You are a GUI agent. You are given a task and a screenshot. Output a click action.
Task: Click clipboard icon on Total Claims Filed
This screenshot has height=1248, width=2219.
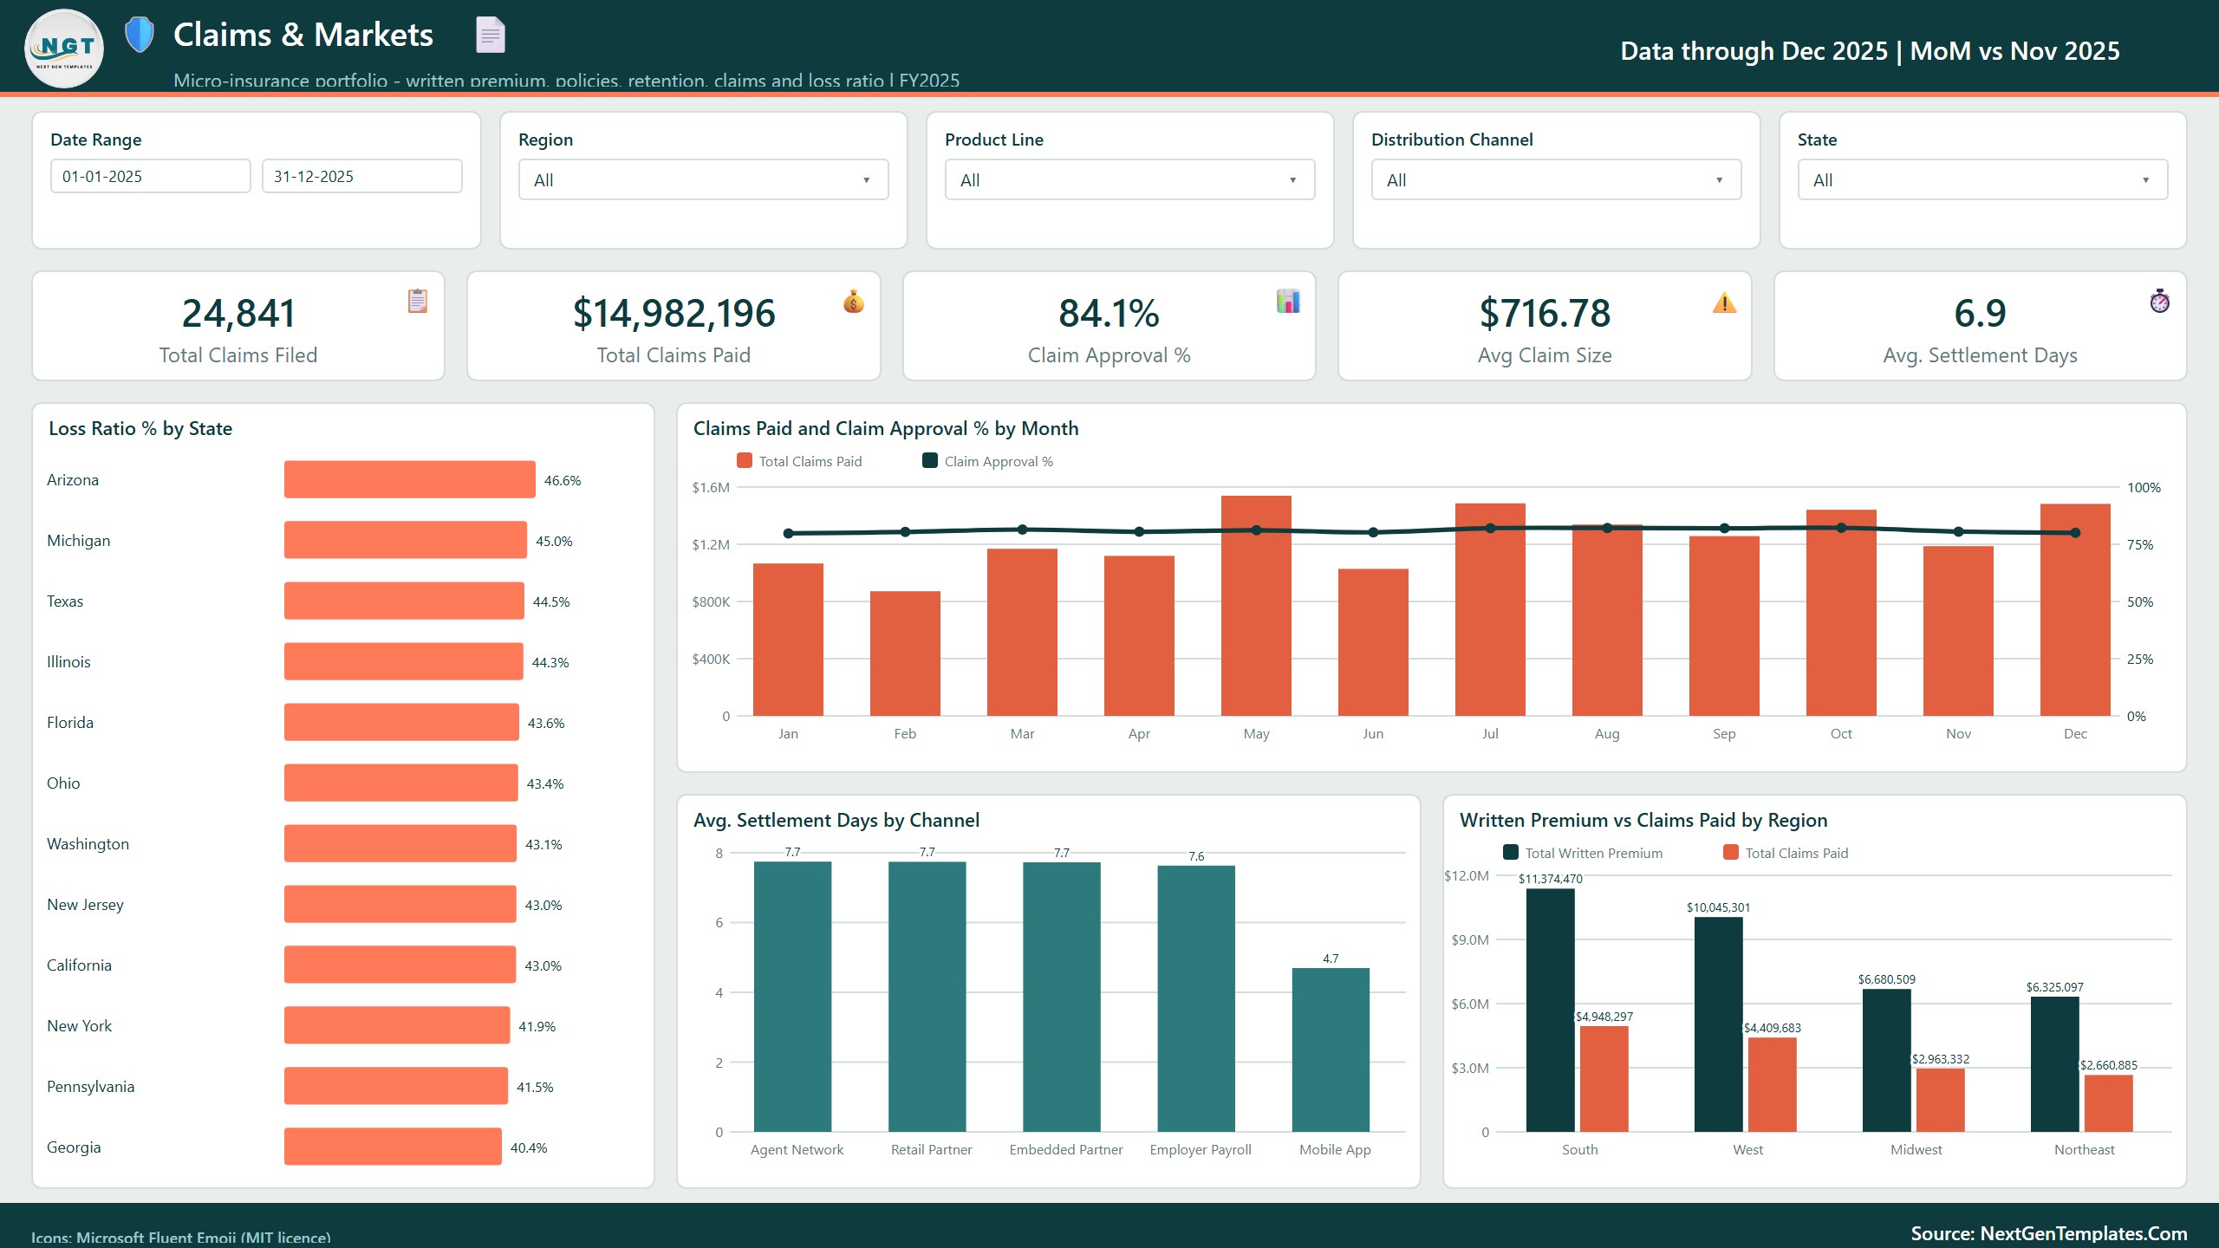(418, 301)
